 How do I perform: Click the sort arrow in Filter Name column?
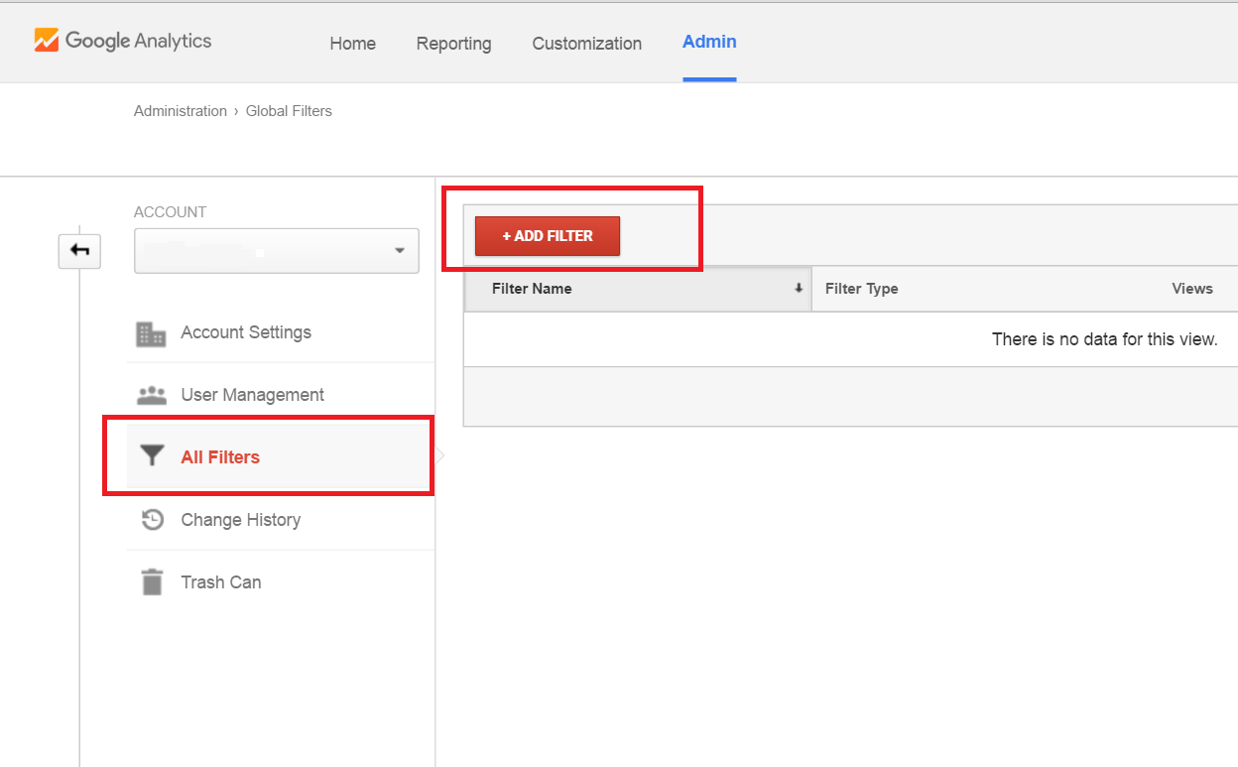798,289
